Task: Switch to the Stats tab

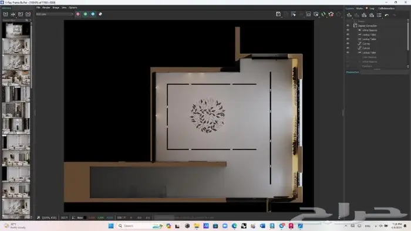Action: pyautogui.click(x=359, y=8)
